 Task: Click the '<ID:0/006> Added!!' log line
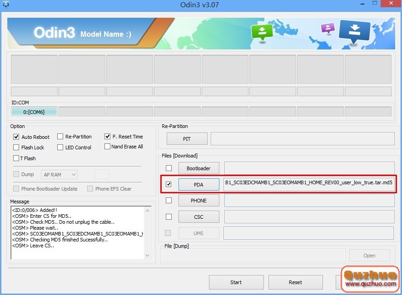coord(35,210)
